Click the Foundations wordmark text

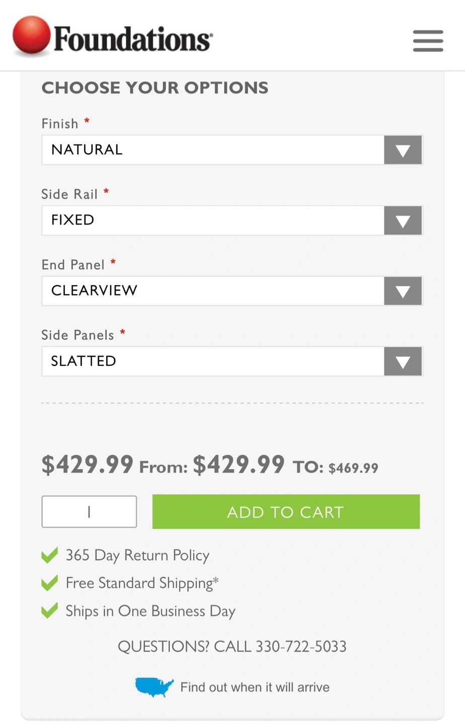[x=133, y=39]
